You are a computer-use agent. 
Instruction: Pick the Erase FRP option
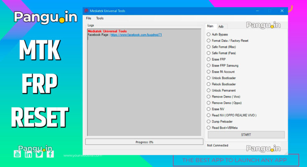(216, 59)
